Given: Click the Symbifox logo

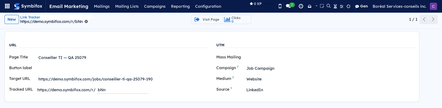Looking at the screenshot, I should (x=28, y=6).
